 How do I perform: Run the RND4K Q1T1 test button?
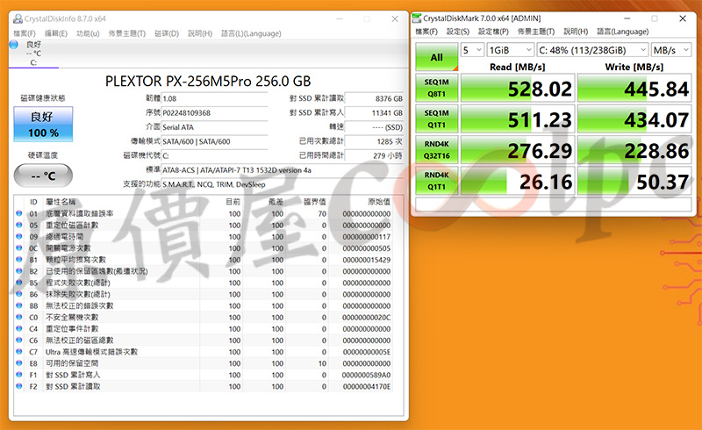tap(436, 181)
